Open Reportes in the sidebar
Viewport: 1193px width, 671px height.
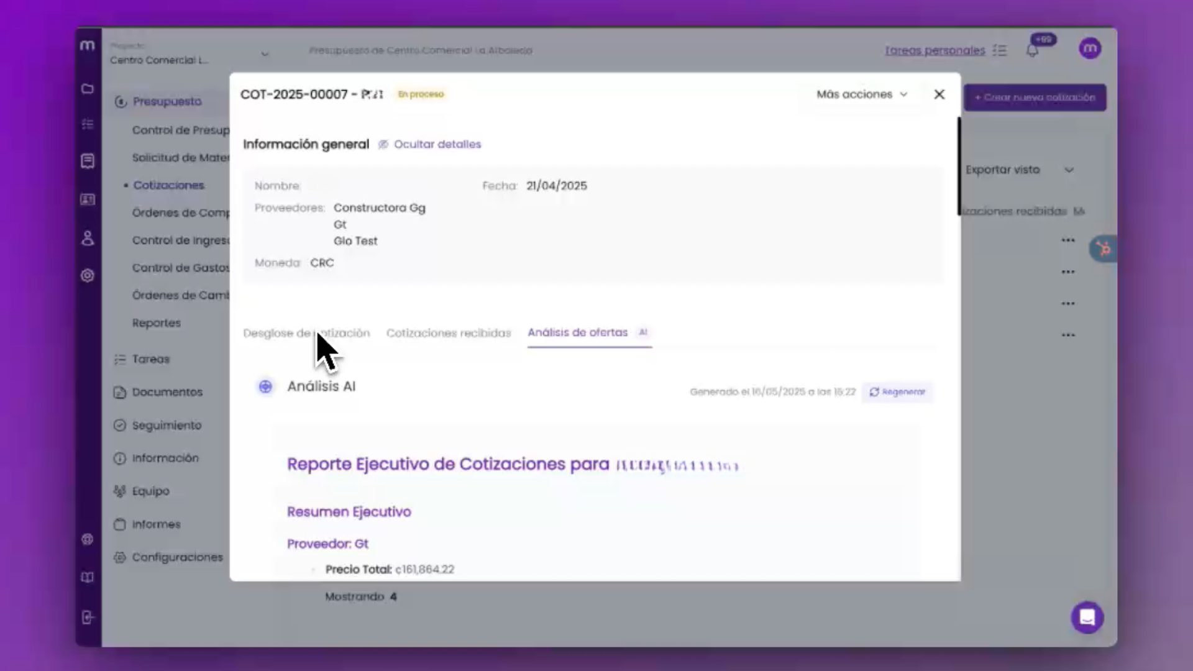[x=157, y=323]
